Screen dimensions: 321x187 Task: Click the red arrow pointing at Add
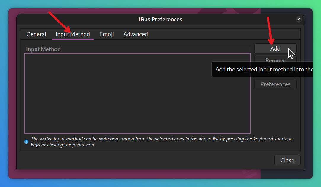coord(270,31)
